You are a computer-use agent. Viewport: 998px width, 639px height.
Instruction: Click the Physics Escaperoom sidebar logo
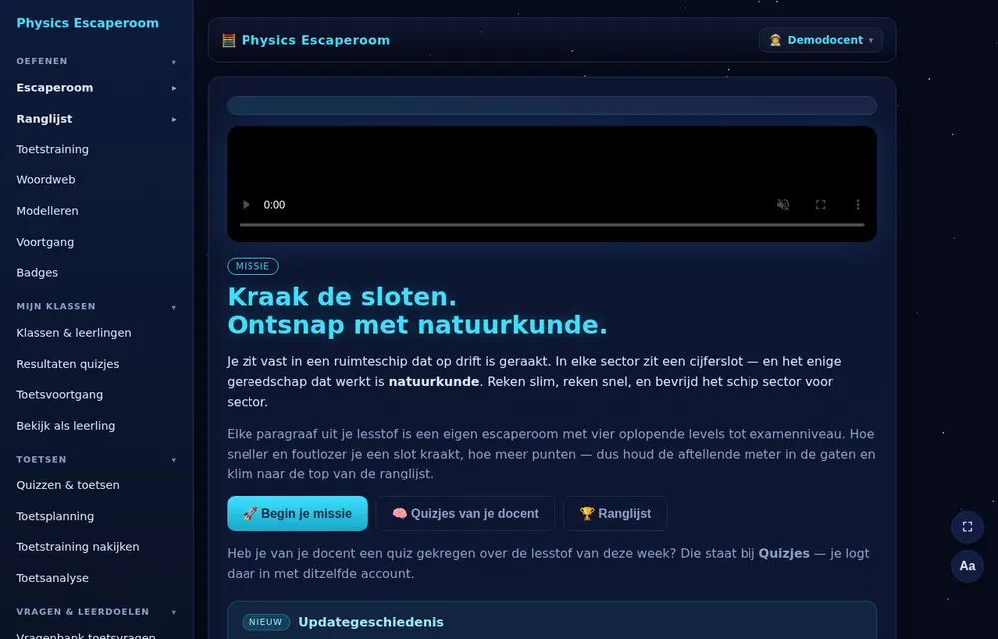click(87, 23)
